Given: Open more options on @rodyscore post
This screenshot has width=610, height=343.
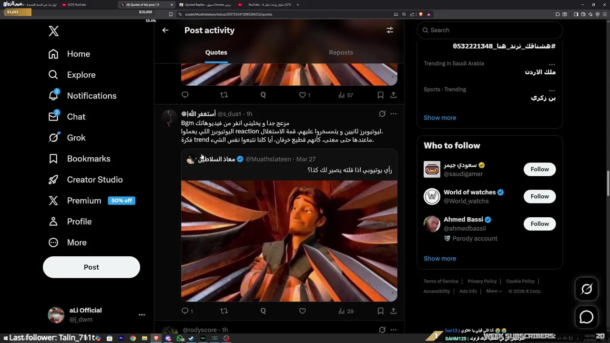Looking at the screenshot, I should (x=393, y=330).
